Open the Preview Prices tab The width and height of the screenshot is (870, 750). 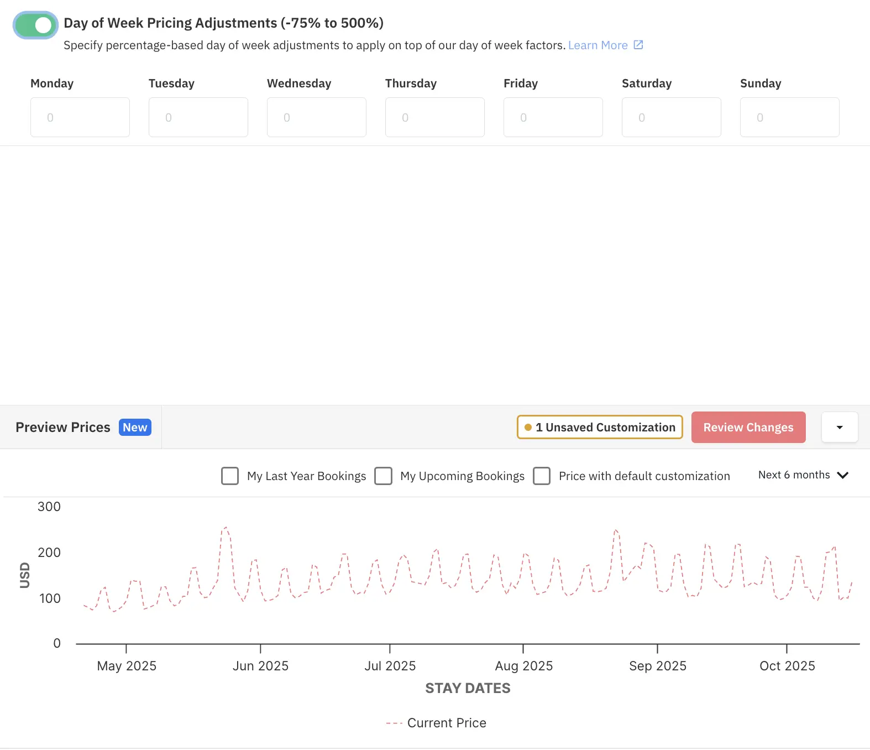click(x=63, y=427)
